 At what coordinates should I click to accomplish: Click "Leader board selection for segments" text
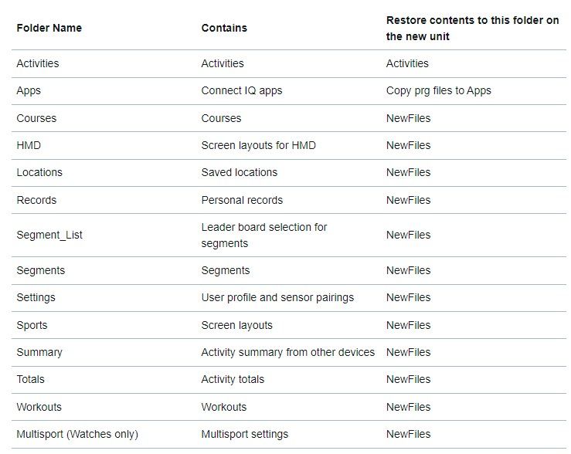[x=263, y=235]
